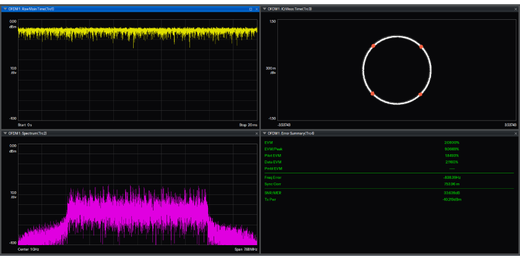Expand the Spectrum panel menu triangle
Screen dimensions: 520x260
tap(5, 132)
